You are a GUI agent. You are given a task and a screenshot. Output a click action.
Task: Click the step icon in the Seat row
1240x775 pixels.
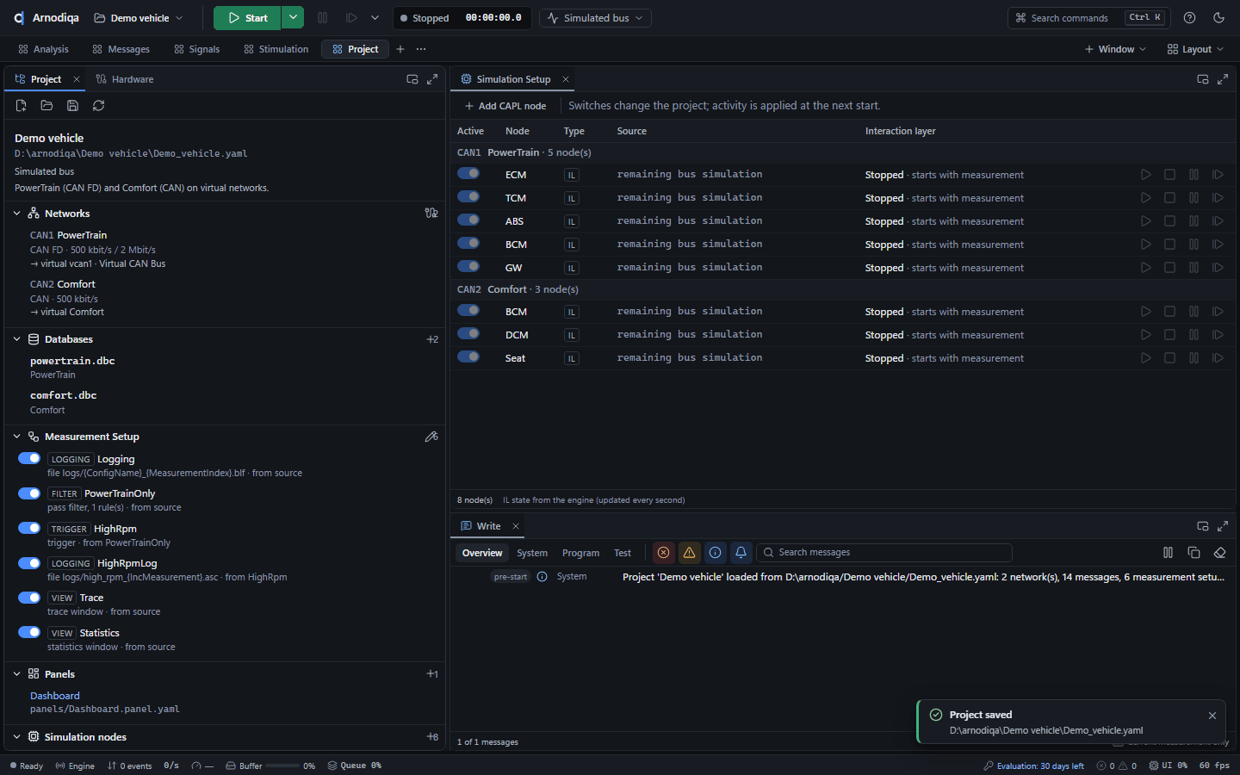[1218, 358]
